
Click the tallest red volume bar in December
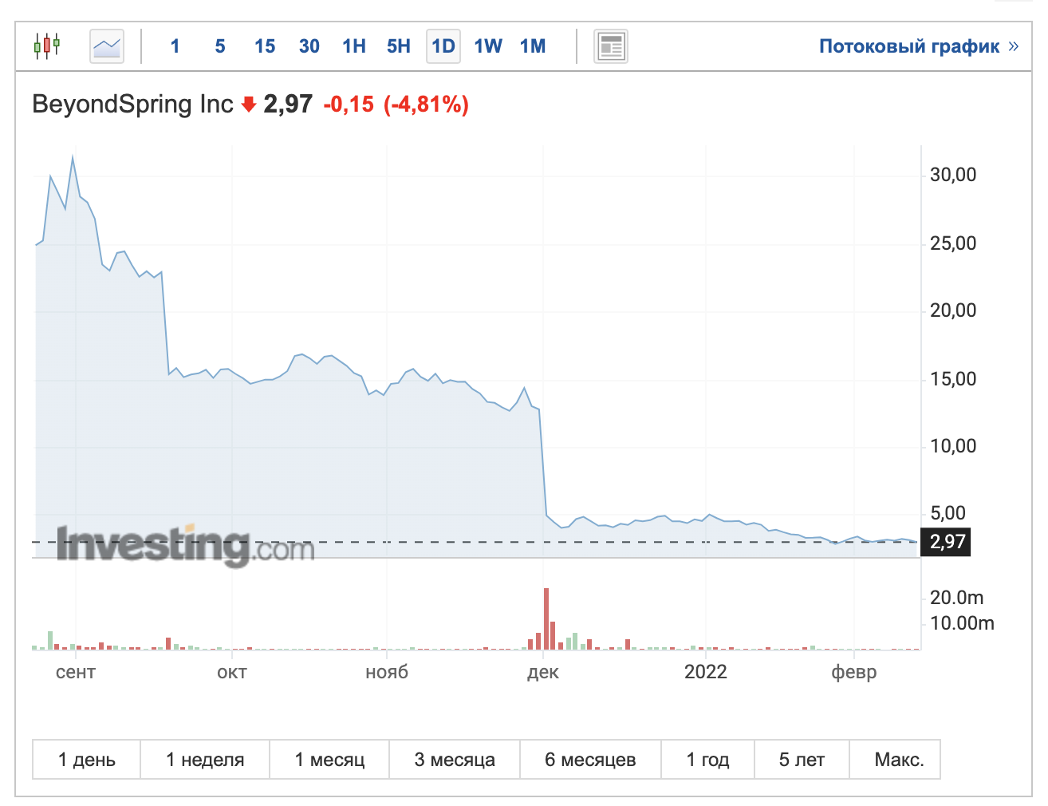pyautogui.click(x=546, y=618)
